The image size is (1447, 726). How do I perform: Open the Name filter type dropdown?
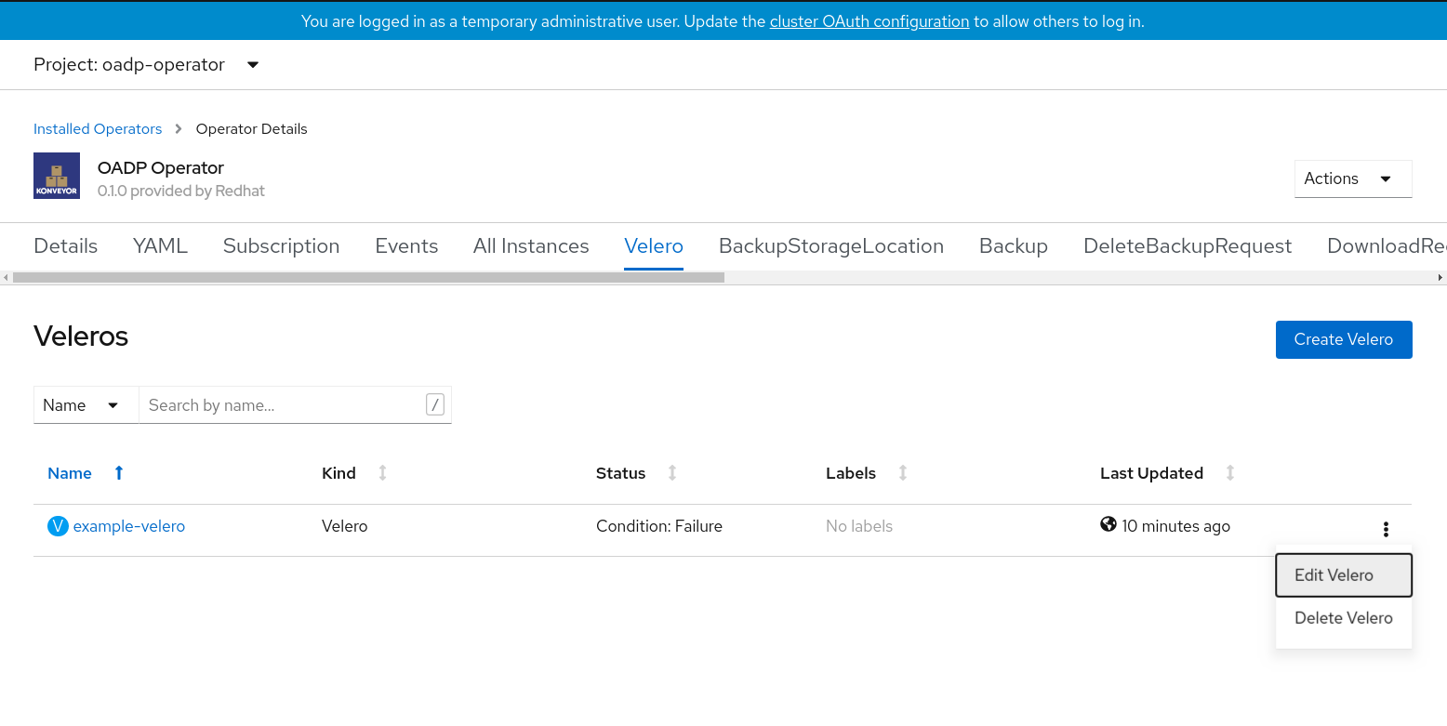pos(86,404)
